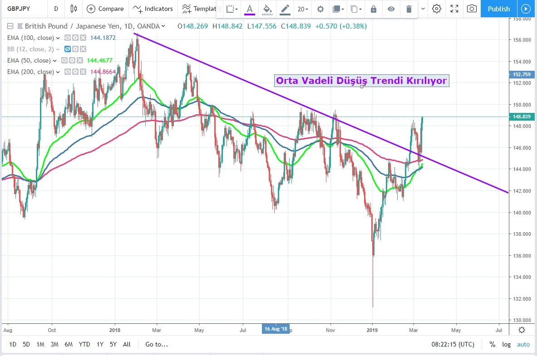Set range to 1M
This screenshot has height=356, width=537.
40,344
